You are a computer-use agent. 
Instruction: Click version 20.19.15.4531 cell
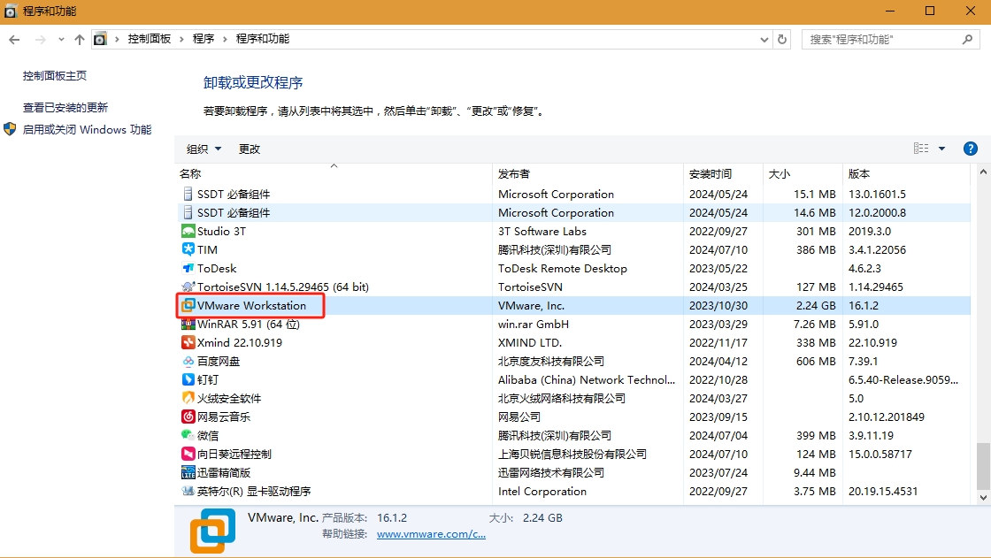(x=883, y=492)
